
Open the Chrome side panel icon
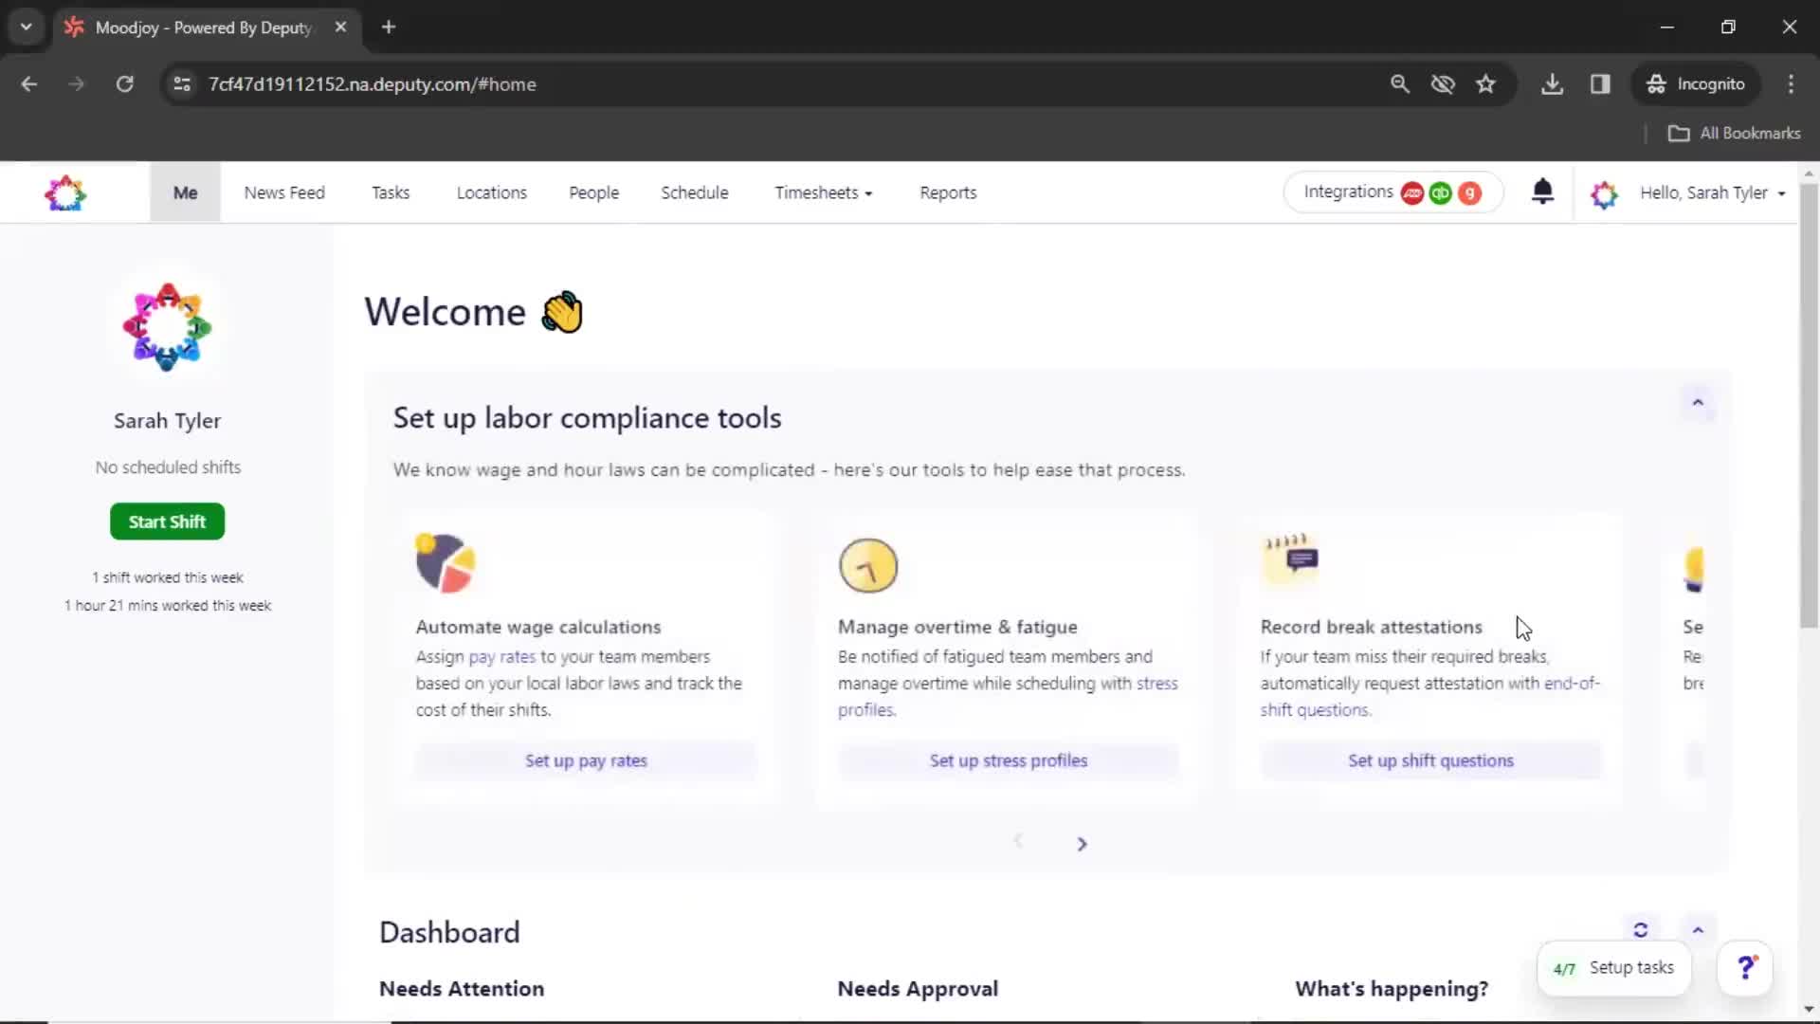pos(1600,84)
